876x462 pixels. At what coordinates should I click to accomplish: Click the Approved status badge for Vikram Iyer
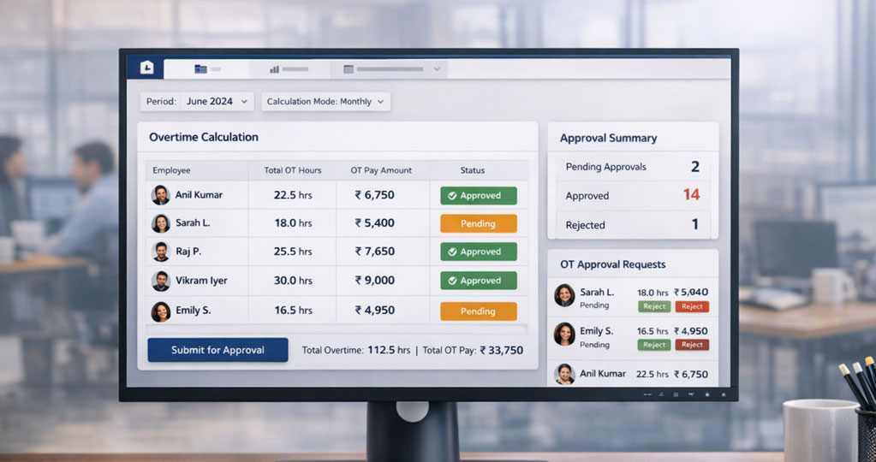(x=478, y=281)
